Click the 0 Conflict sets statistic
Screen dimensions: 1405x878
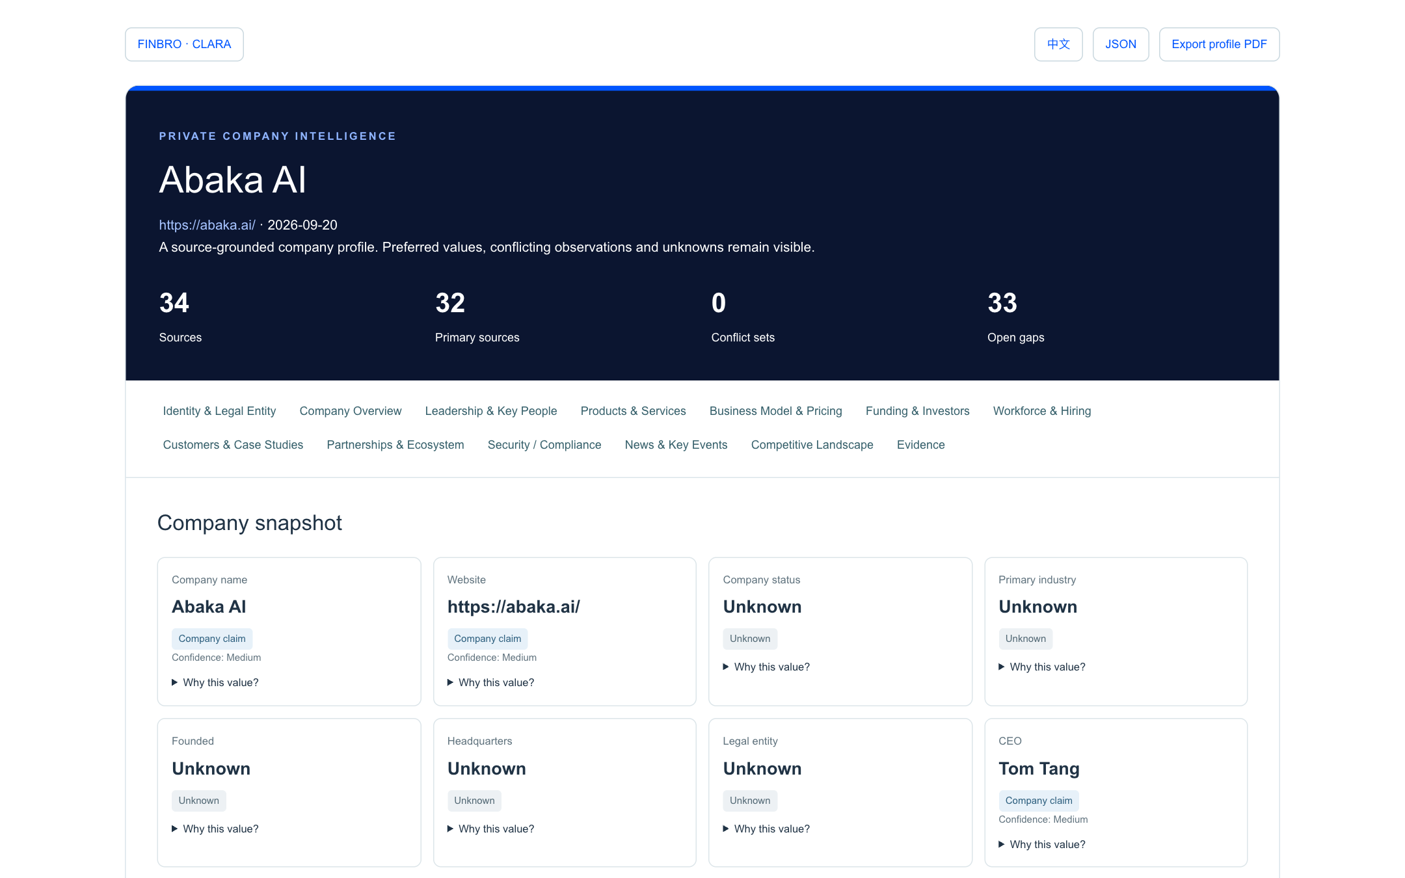(x=743, y=317)
